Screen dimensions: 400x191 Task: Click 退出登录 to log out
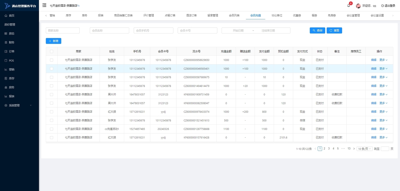click(x=388, y=6)
